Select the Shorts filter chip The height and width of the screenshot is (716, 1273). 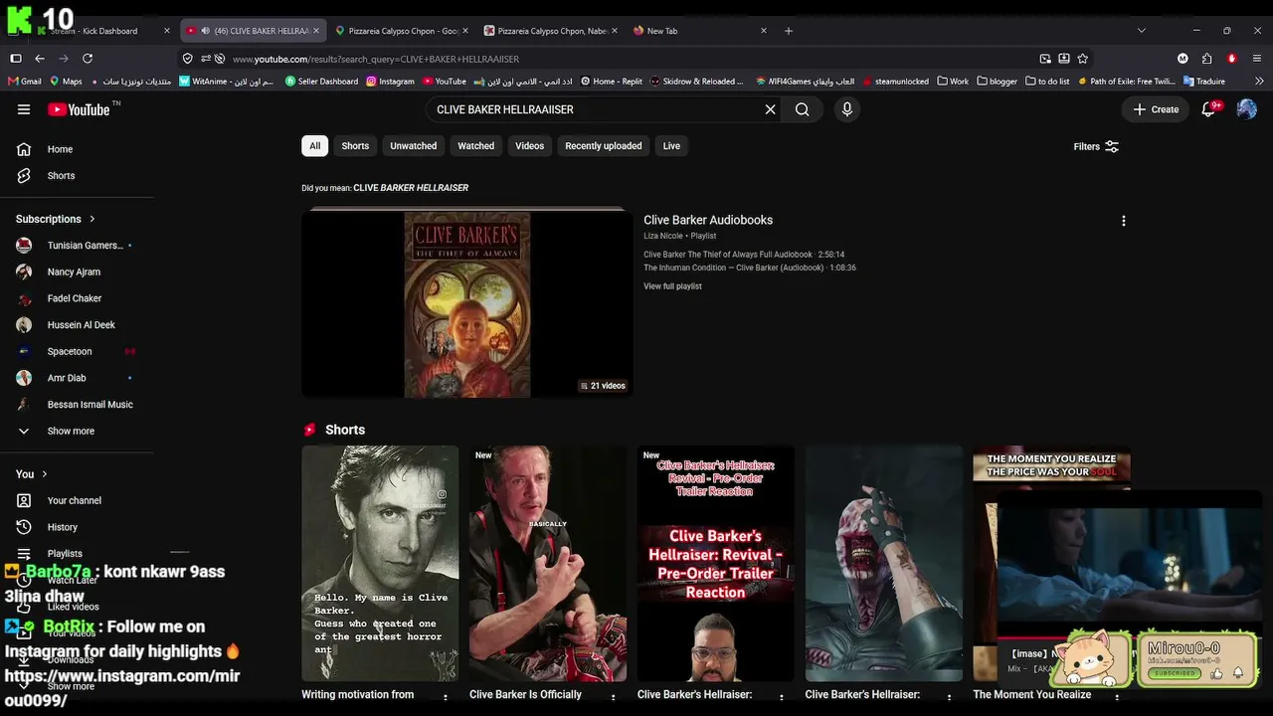pyautogui.click(x=355, y=146)
